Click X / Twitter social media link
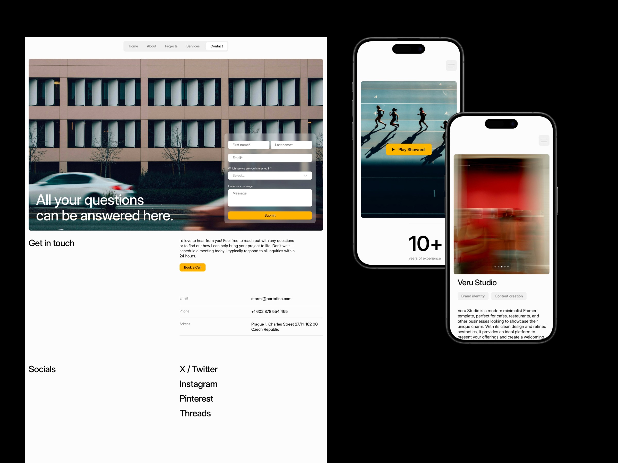Viewport: 618px width, 463px height. click(198, 368)
